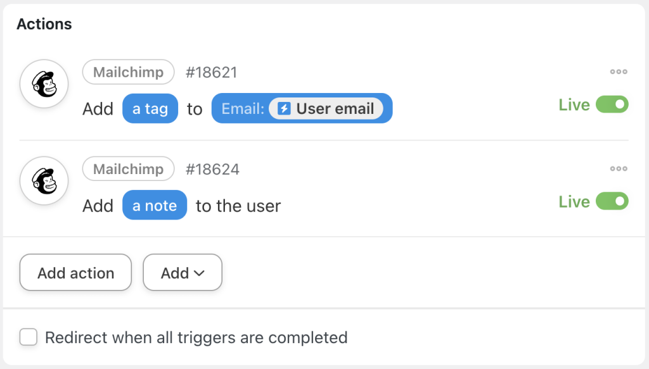Click the Email field containing User email
The width and height of the screenshot is (649, 369).
point(302,108)
